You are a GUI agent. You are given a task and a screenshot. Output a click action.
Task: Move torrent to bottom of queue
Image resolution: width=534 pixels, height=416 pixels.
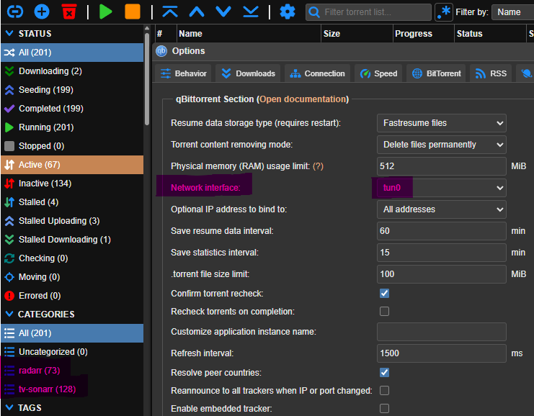tap(251, 12)
